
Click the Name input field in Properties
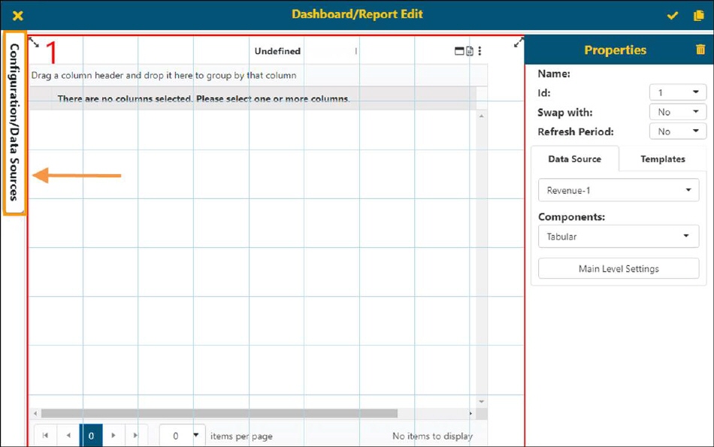(677, 74)
